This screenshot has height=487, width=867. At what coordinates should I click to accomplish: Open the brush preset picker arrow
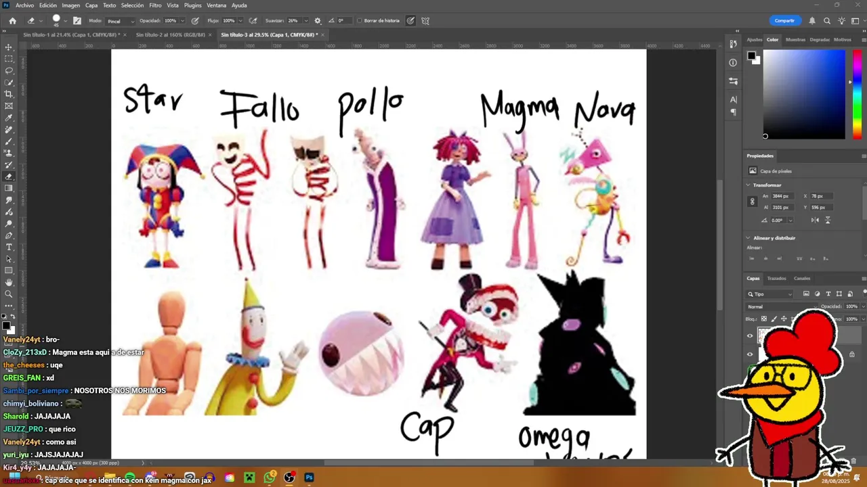(65, 21)
